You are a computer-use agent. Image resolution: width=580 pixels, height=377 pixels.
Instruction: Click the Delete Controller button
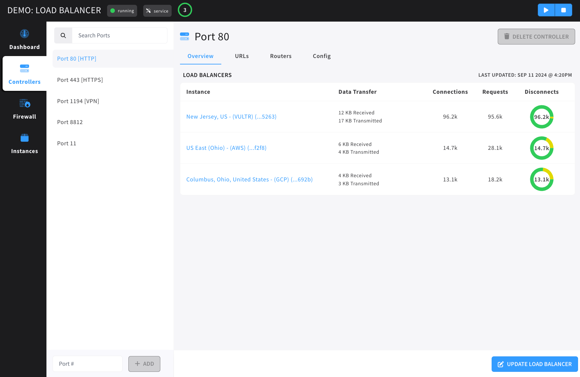[536, 37]
